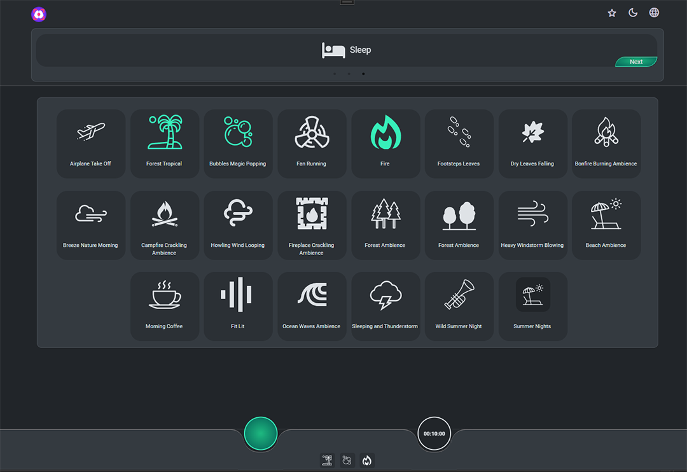
Task: Click the Next button in Sleep banner
Action: (x=636, y=62)
